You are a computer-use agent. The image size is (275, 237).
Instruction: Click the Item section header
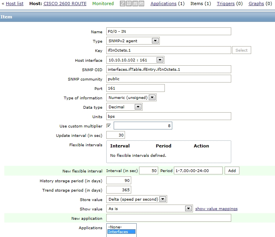click(137, 17)
